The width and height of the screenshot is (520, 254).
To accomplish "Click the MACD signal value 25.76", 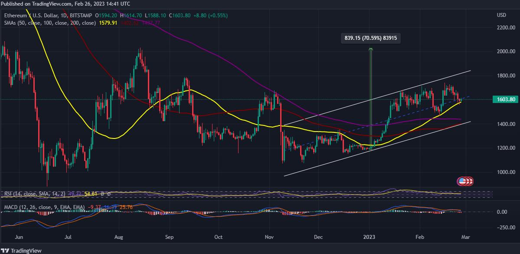I will 125,207.
